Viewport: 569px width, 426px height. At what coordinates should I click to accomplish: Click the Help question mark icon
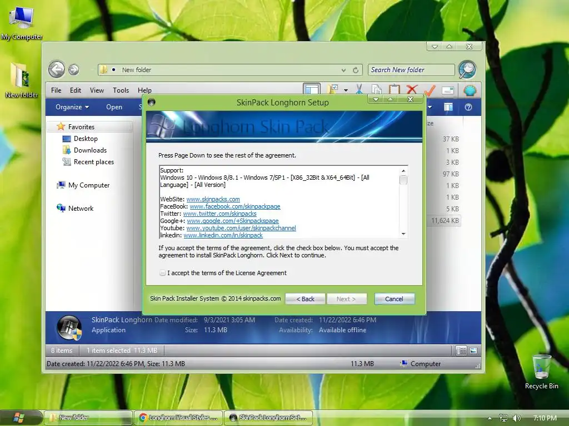(x=468, y=107)
